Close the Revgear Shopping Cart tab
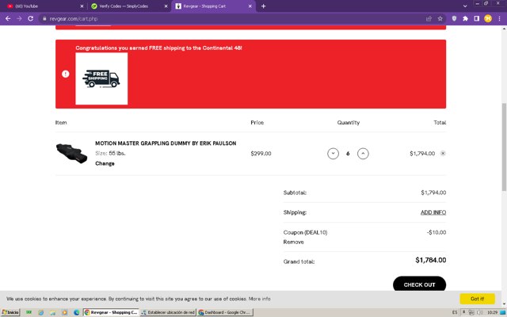This screenshot has width=507, height=317. coord(250,6)
